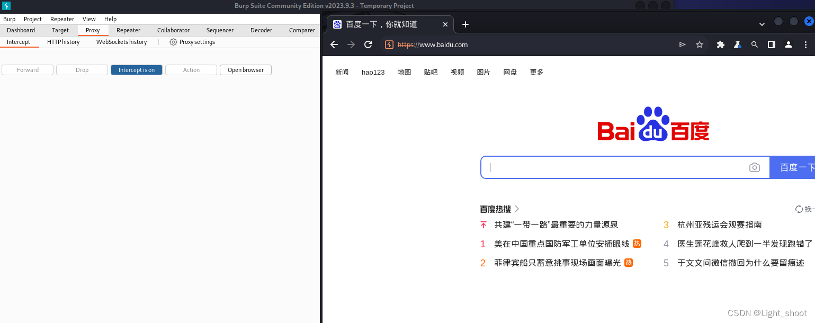Viewport: 815px width, 323px height.
Task: Click the browser search magnifier icon
Action: [x=755, y=44]
